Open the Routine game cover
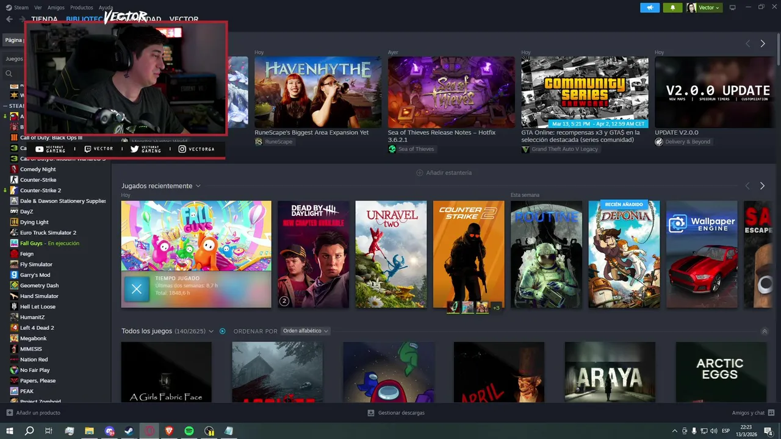 pyautogui.click(x=547, y=254)
